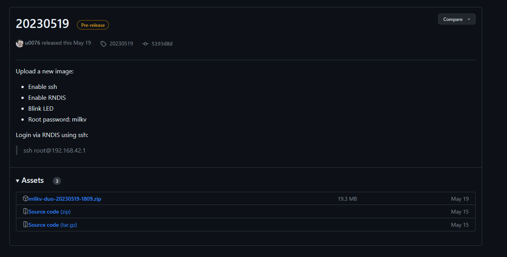Click the package icon for milkv-duo zip
Screen dimensions: 507x257
pyautogui.click(x=25, y=199)
